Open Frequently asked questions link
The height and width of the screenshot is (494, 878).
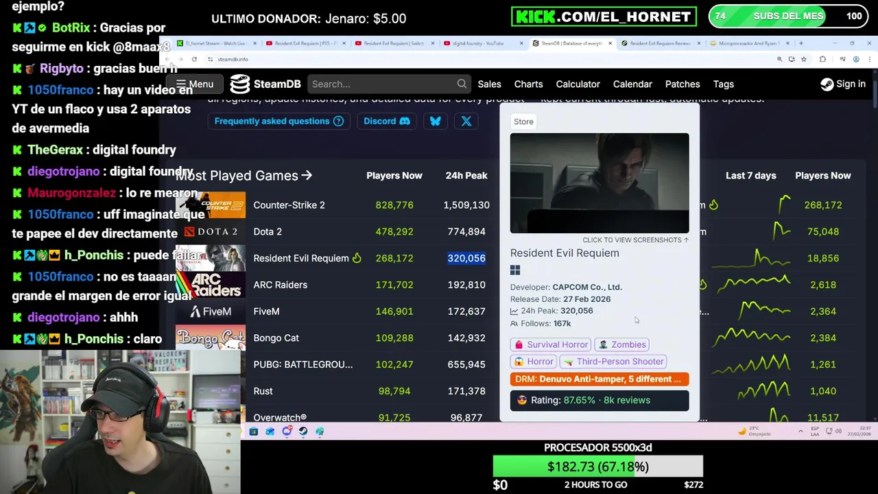pyautogui.click(x=278, y=121)
